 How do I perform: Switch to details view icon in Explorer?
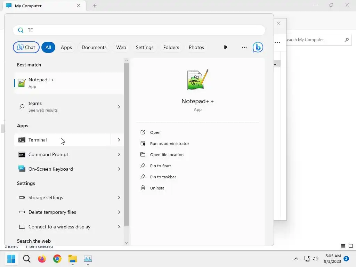click(343, 246)
